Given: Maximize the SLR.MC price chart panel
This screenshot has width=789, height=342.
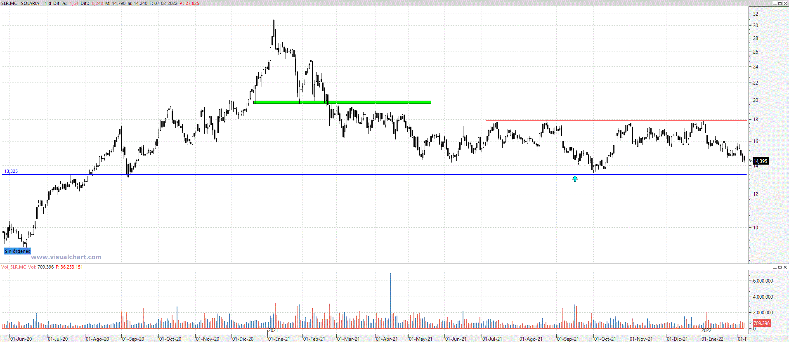Looking at the screenshot, I should 780,3.
